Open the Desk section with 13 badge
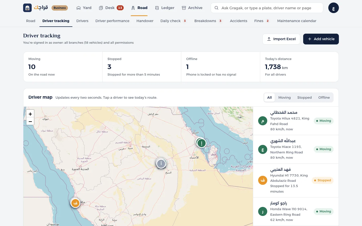Viewport: 362px width, 226px height. 111,8
